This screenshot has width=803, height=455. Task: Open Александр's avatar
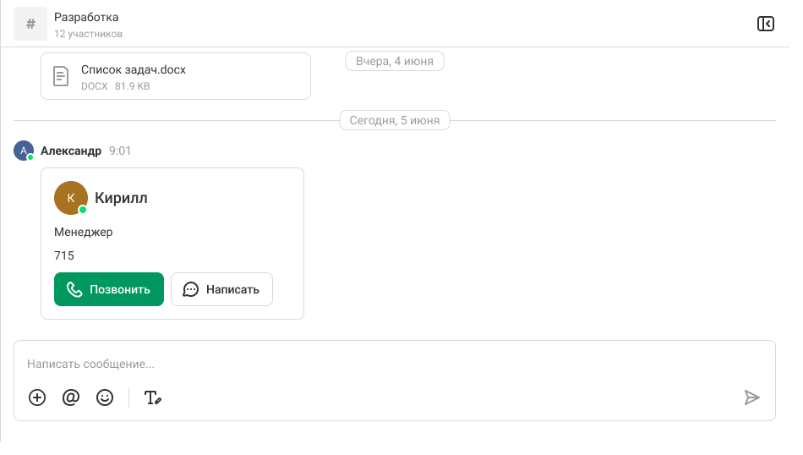23,151
